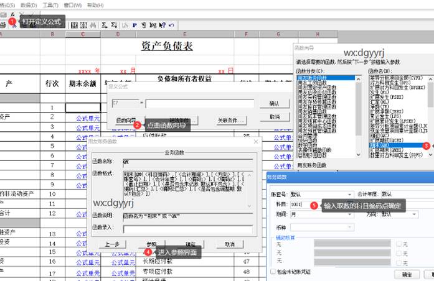The image size is (434, 281).
Task: Select 数学函数 in the category list
Action: 308,145
